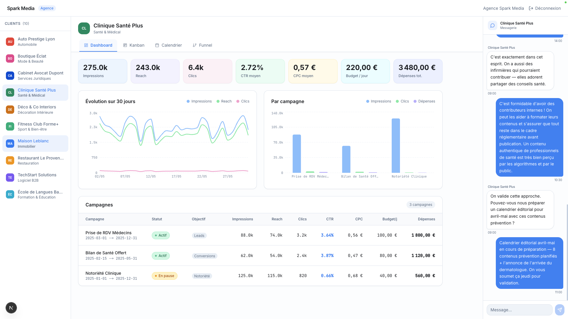Switch to the Funnel tab
The height and width of the screenshot is (319, 568).
point(202,45)
